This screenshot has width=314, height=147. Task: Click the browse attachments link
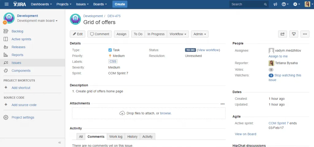pos(165,113)
